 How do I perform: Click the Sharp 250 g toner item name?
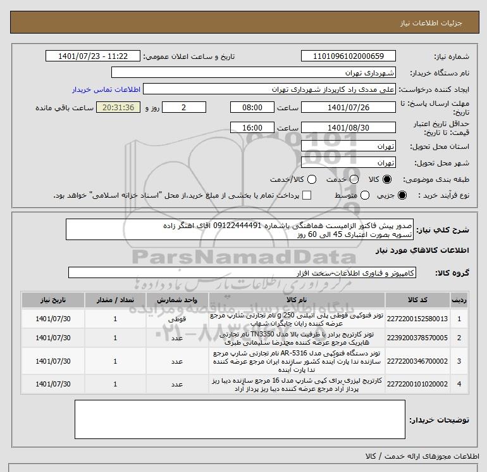297,319
